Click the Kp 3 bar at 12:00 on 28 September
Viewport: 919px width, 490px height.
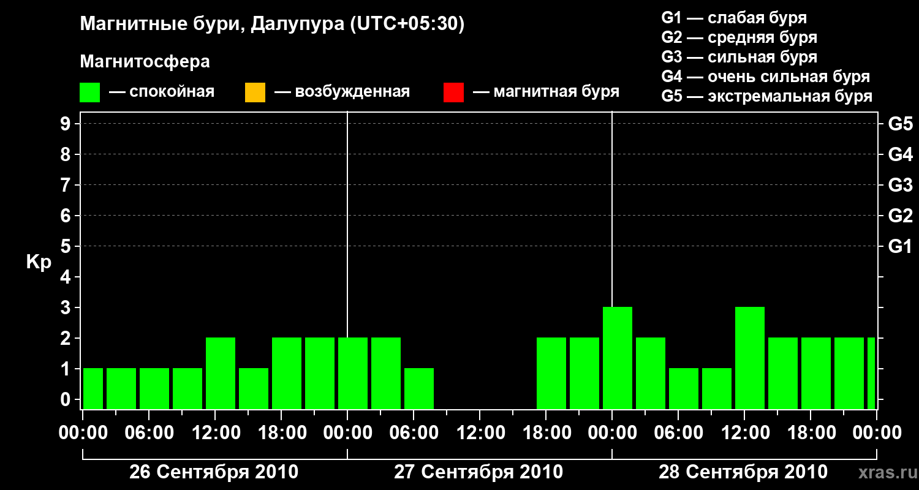(750, 358)
